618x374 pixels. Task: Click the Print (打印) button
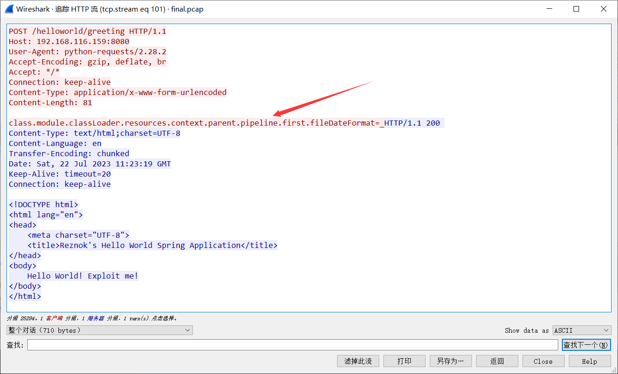[404, 361]
